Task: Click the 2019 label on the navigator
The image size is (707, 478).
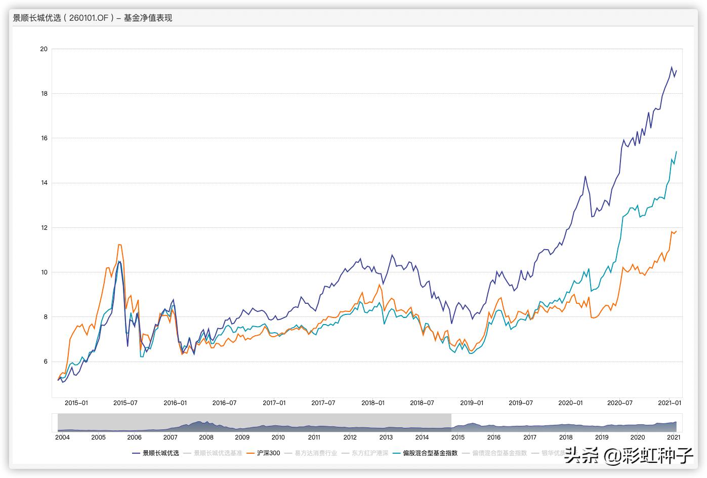Action: coord(602,437)
